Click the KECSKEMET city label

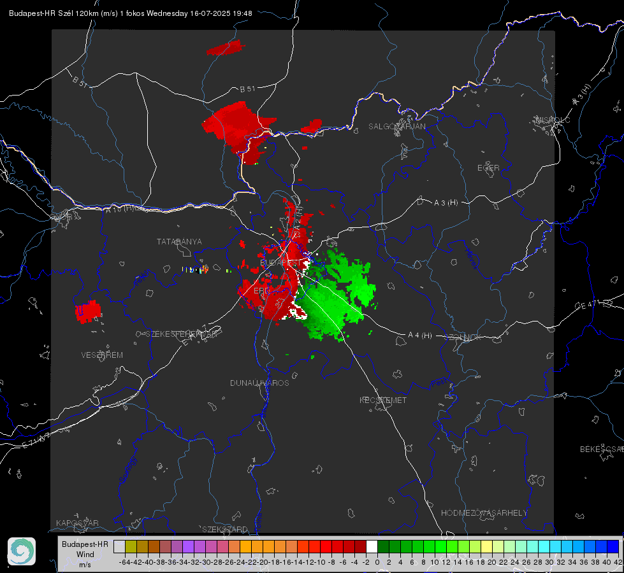point(383,400)
